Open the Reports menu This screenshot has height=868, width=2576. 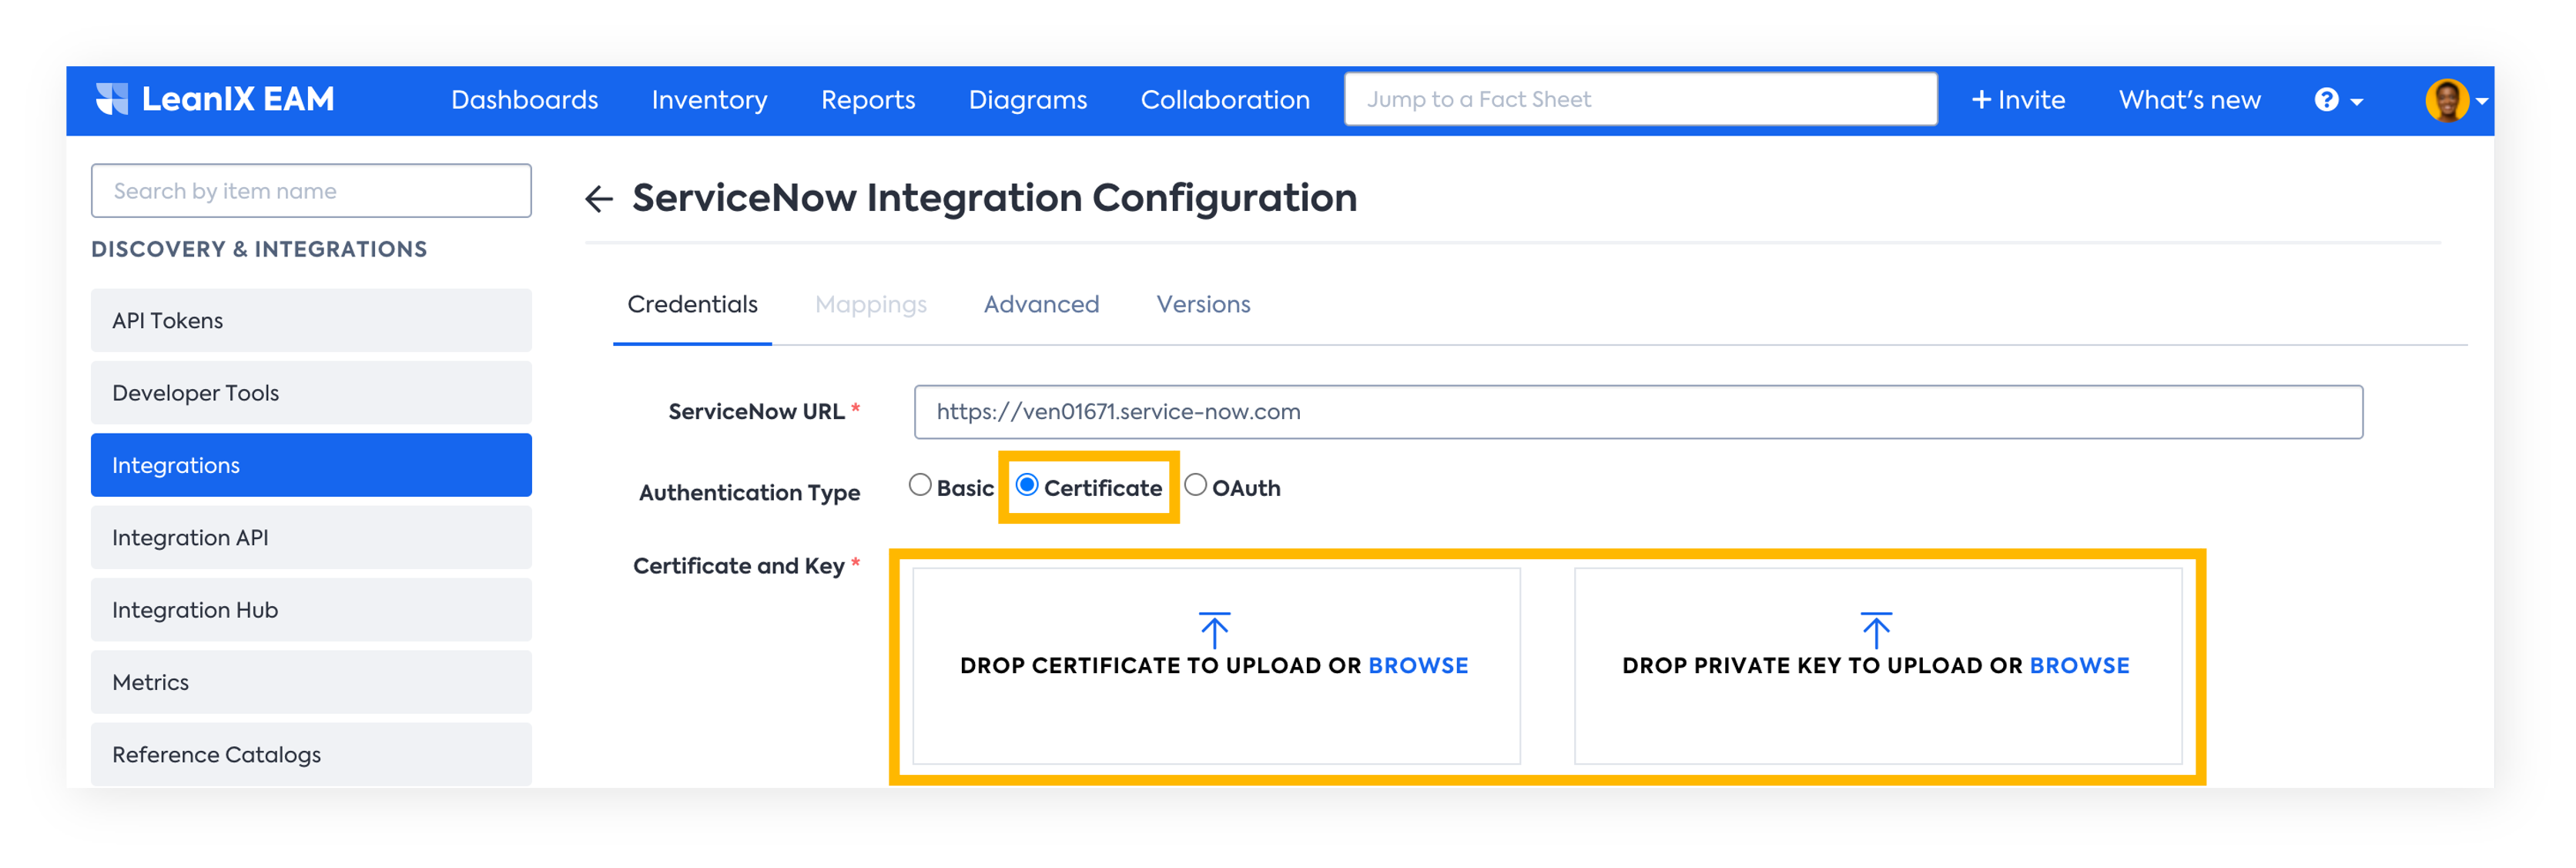pos(867,100)
